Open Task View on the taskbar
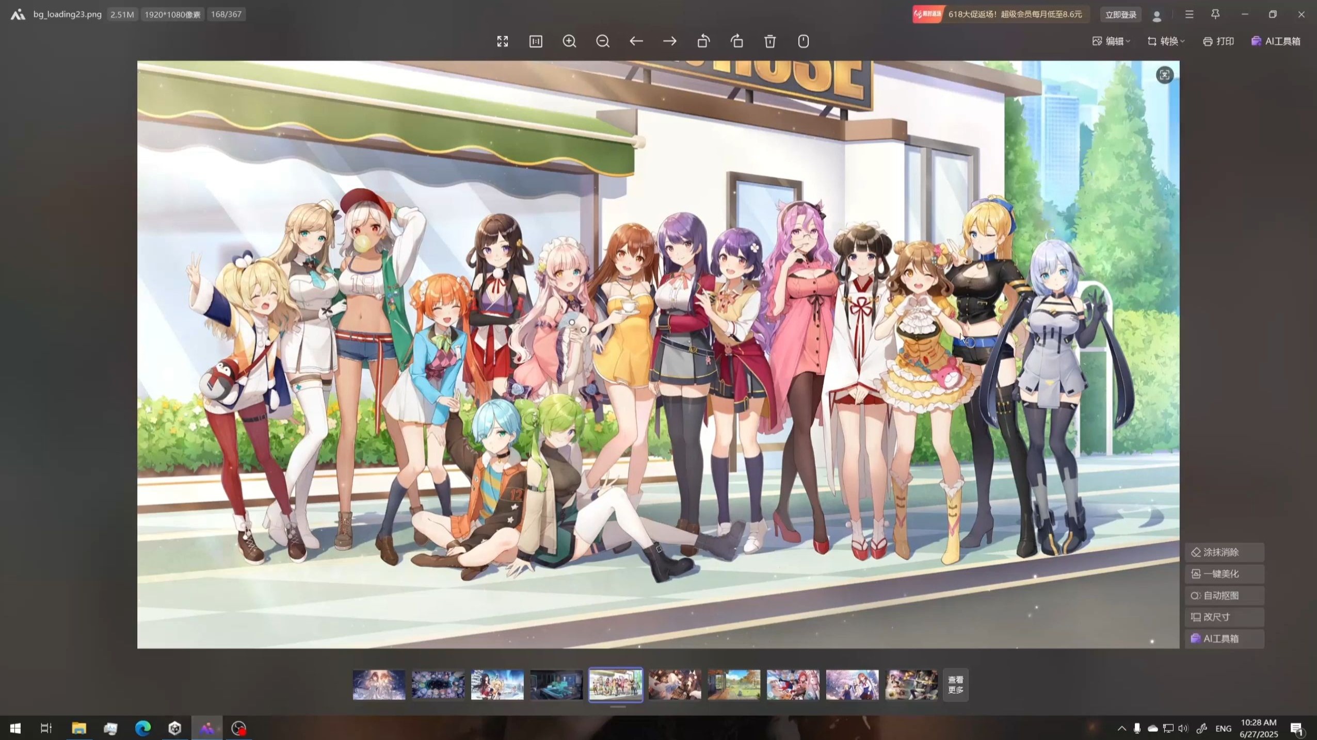1317x740 pixels. click(46, 728)
